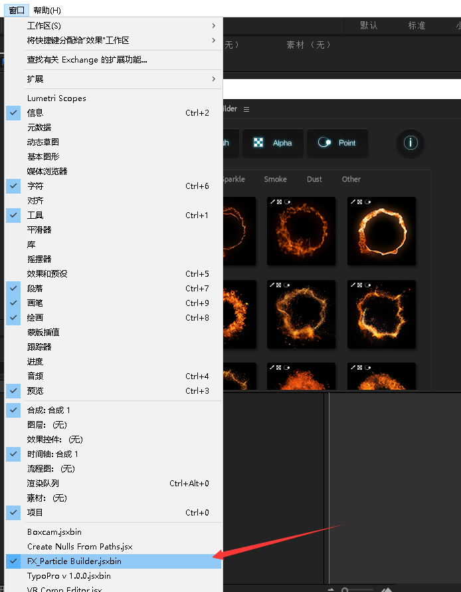Image resolution: width=461 pixels, height=592 pixels.
Task: Pick first-row bright glowing ring preset
Action: (x=381, y=231)
